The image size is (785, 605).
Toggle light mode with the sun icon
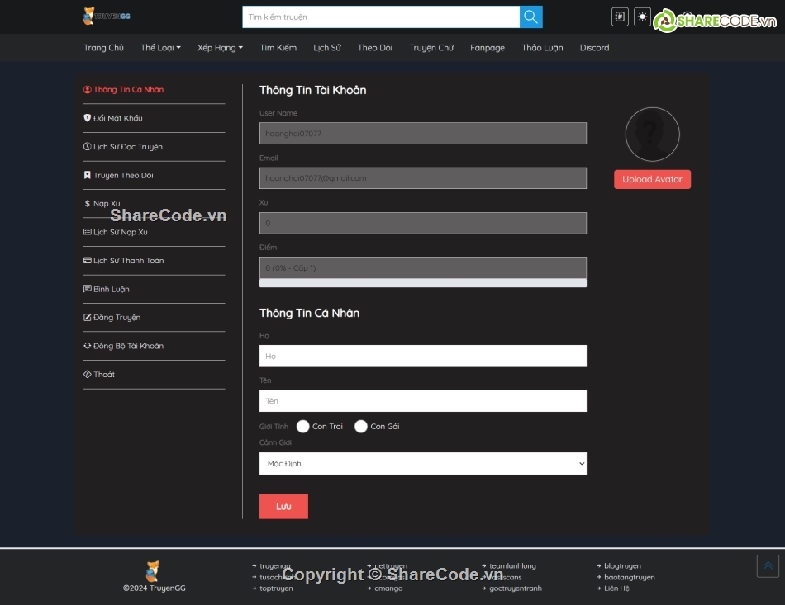642,17
